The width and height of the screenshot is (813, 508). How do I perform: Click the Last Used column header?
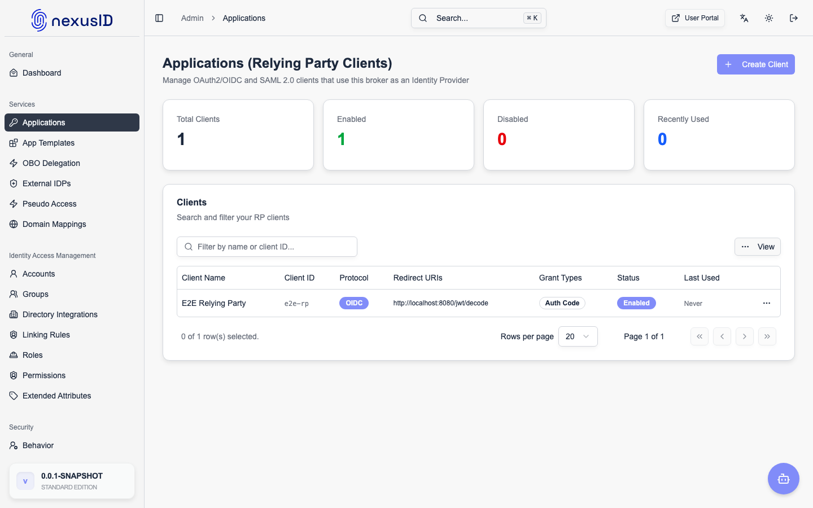(x=702, y=278)
